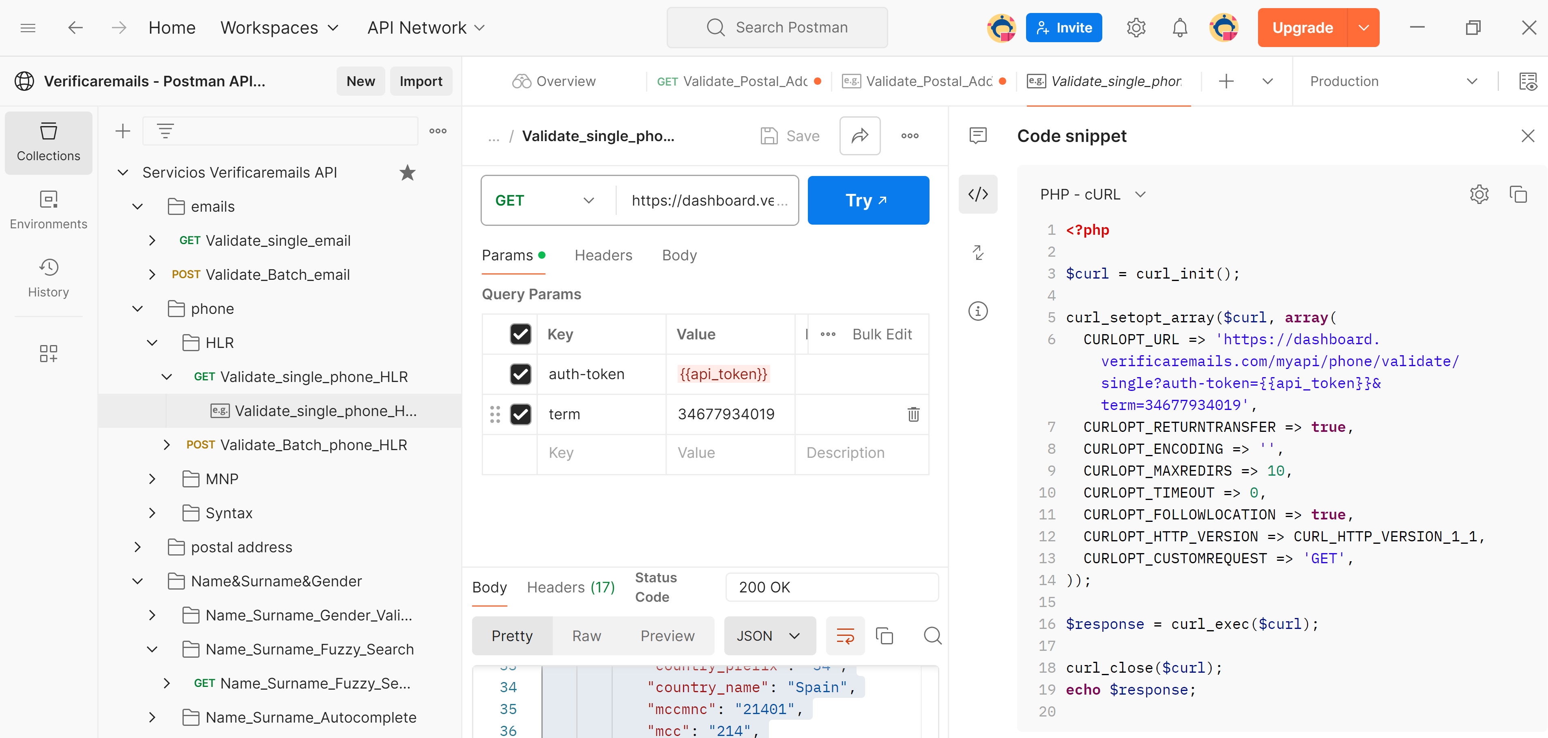This screenshot has height=738, width=1548.
Task: Open Environments sidebar panel
Action: tap(49, 210)
